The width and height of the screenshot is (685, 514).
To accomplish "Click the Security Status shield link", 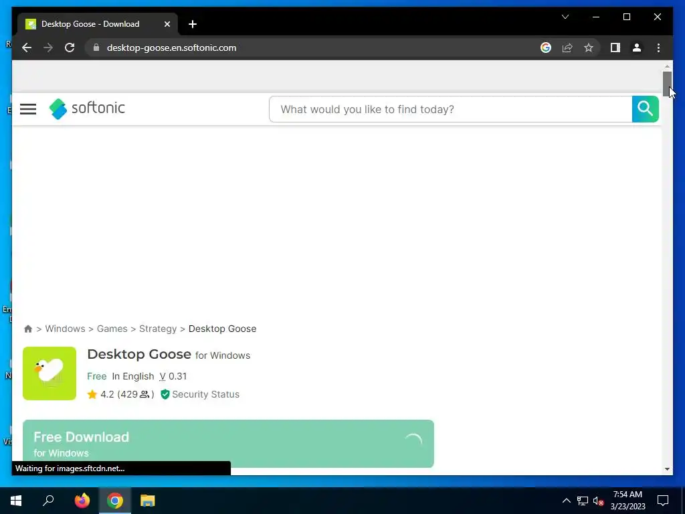I will [201, 394].
